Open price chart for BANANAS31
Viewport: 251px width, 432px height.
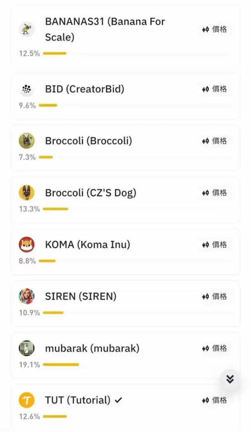pos(214,29)
